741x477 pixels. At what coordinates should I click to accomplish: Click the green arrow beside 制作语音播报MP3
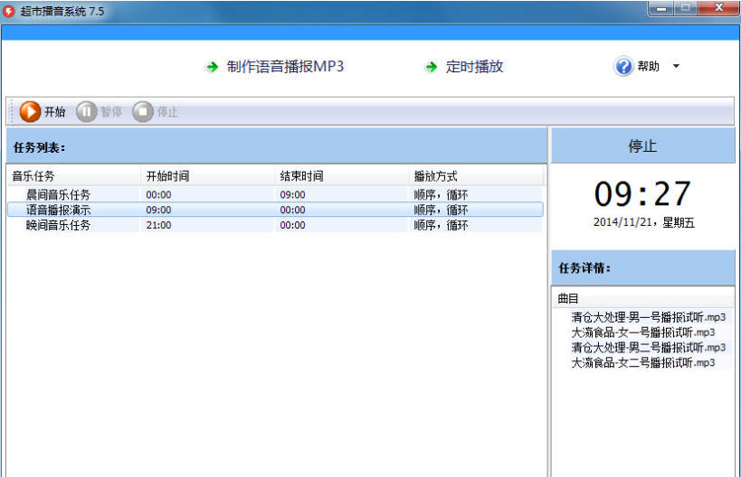click(x=213, y=67)
